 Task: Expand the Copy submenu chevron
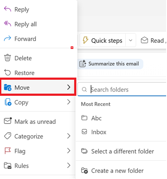pyautogui.click(x=69, y=102)
